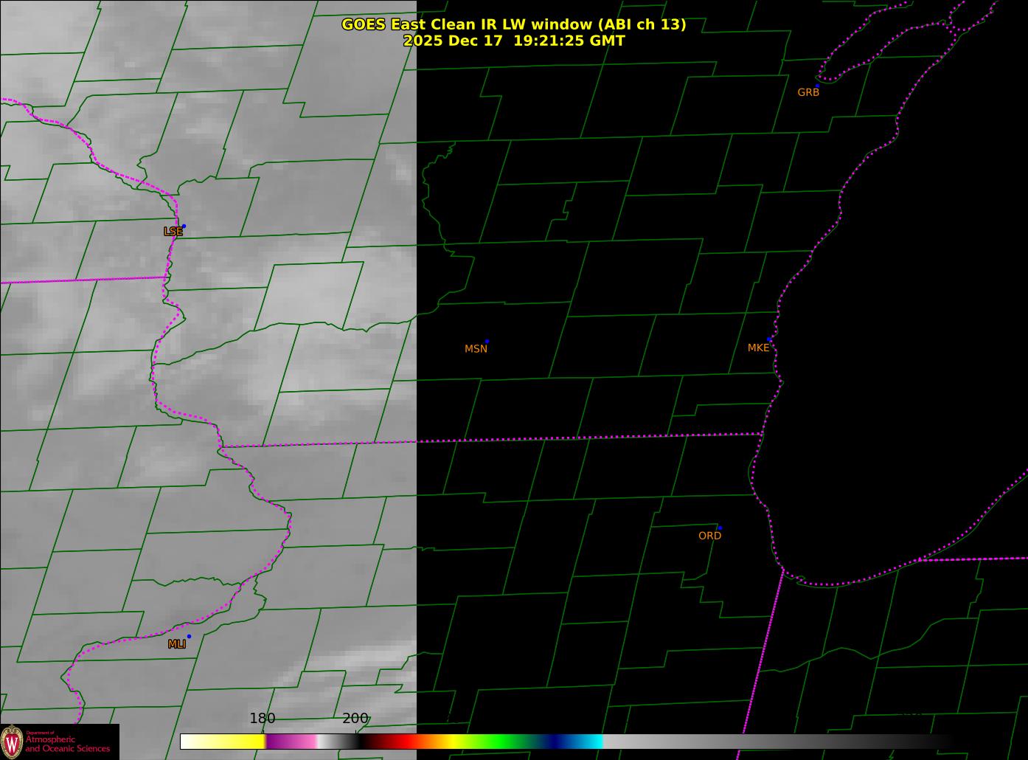1028x760 pixels.
Task: Click the GOES East Clean IR title text
Action: pos(513,24)
